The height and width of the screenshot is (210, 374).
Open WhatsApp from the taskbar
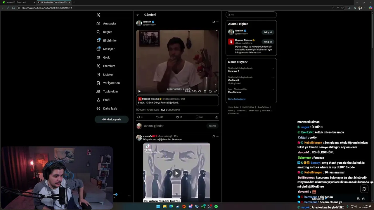click(x=203, y=206)
